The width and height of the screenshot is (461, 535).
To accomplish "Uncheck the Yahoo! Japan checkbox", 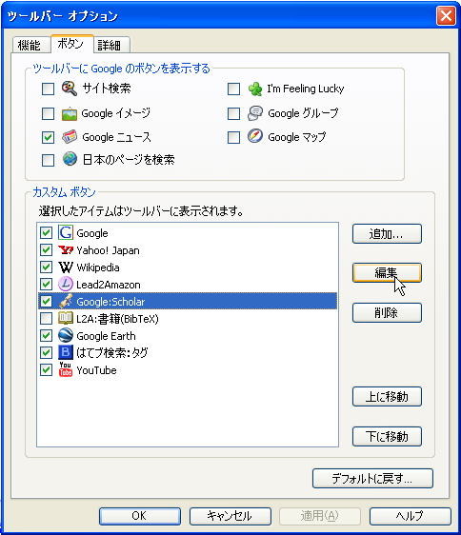I will click(46, 249).
